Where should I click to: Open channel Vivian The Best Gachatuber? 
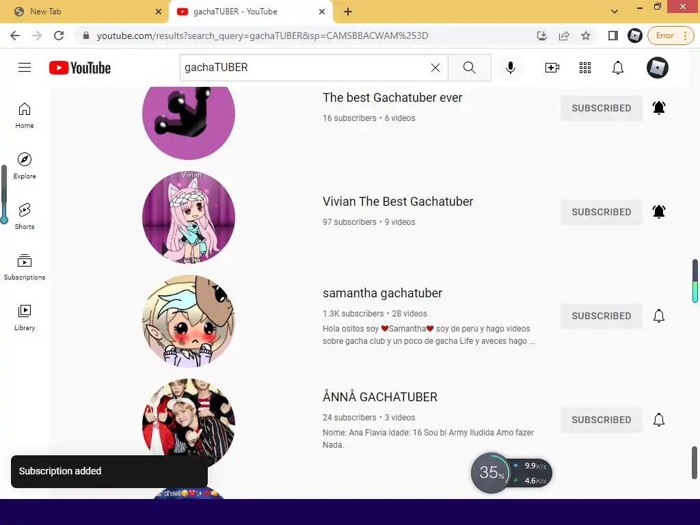click(398, 202)
